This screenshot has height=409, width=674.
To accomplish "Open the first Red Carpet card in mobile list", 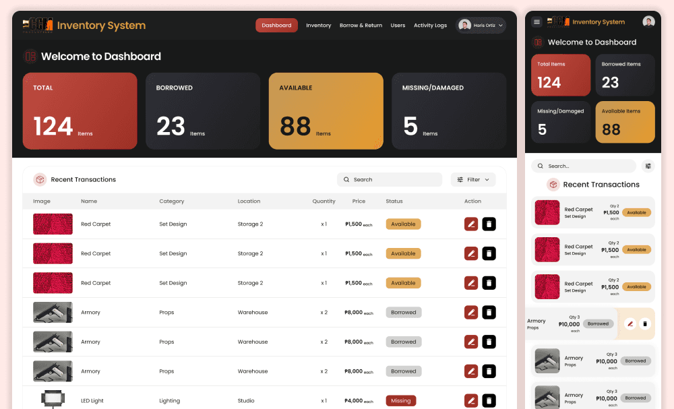I will point(592,213).
